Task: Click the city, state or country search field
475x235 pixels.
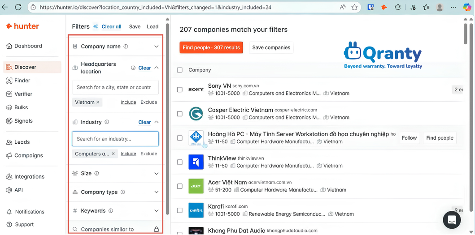Action: click(115, 87)
